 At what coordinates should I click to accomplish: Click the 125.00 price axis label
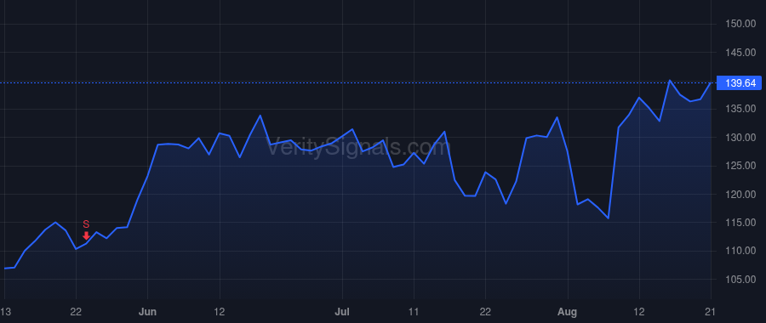pos(740,166)
